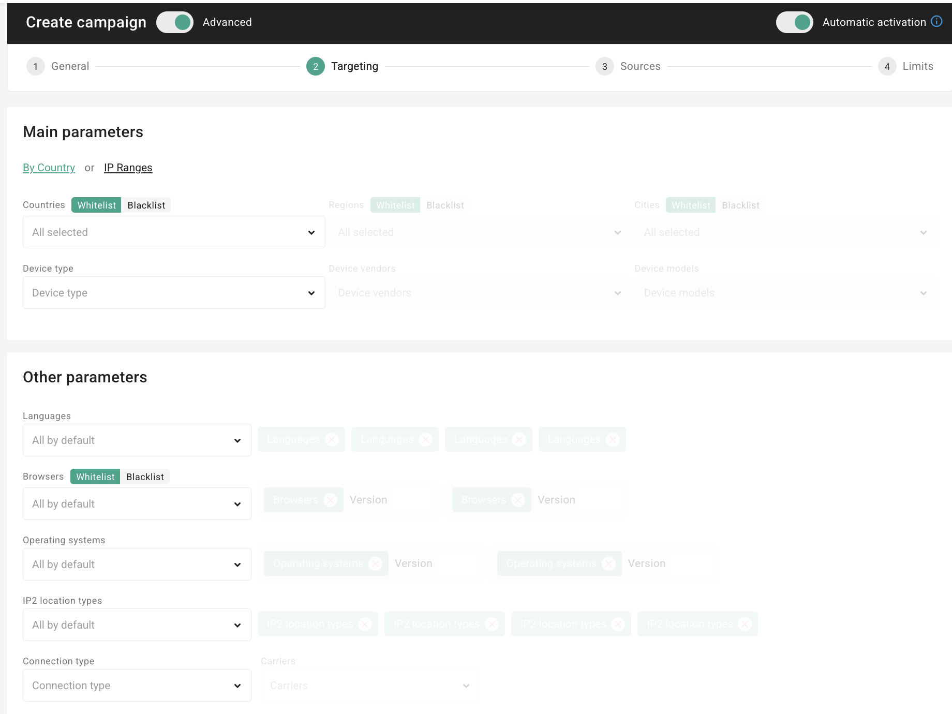Switch Browsers to Blacklist

(145, 477)
